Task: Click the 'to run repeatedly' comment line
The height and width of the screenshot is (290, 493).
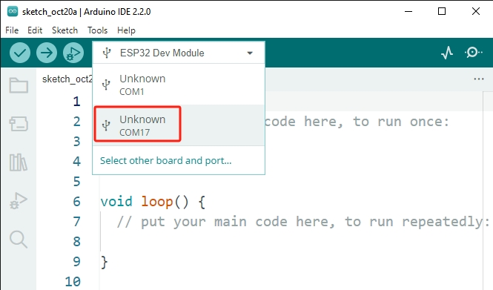Action: pos(302,222)
